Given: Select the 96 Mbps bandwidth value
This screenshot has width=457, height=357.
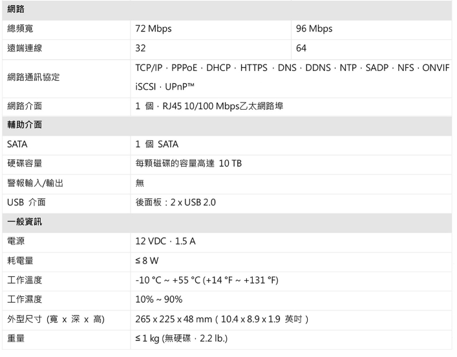Looking at the screenshot, I should click(x=314, y=29).
